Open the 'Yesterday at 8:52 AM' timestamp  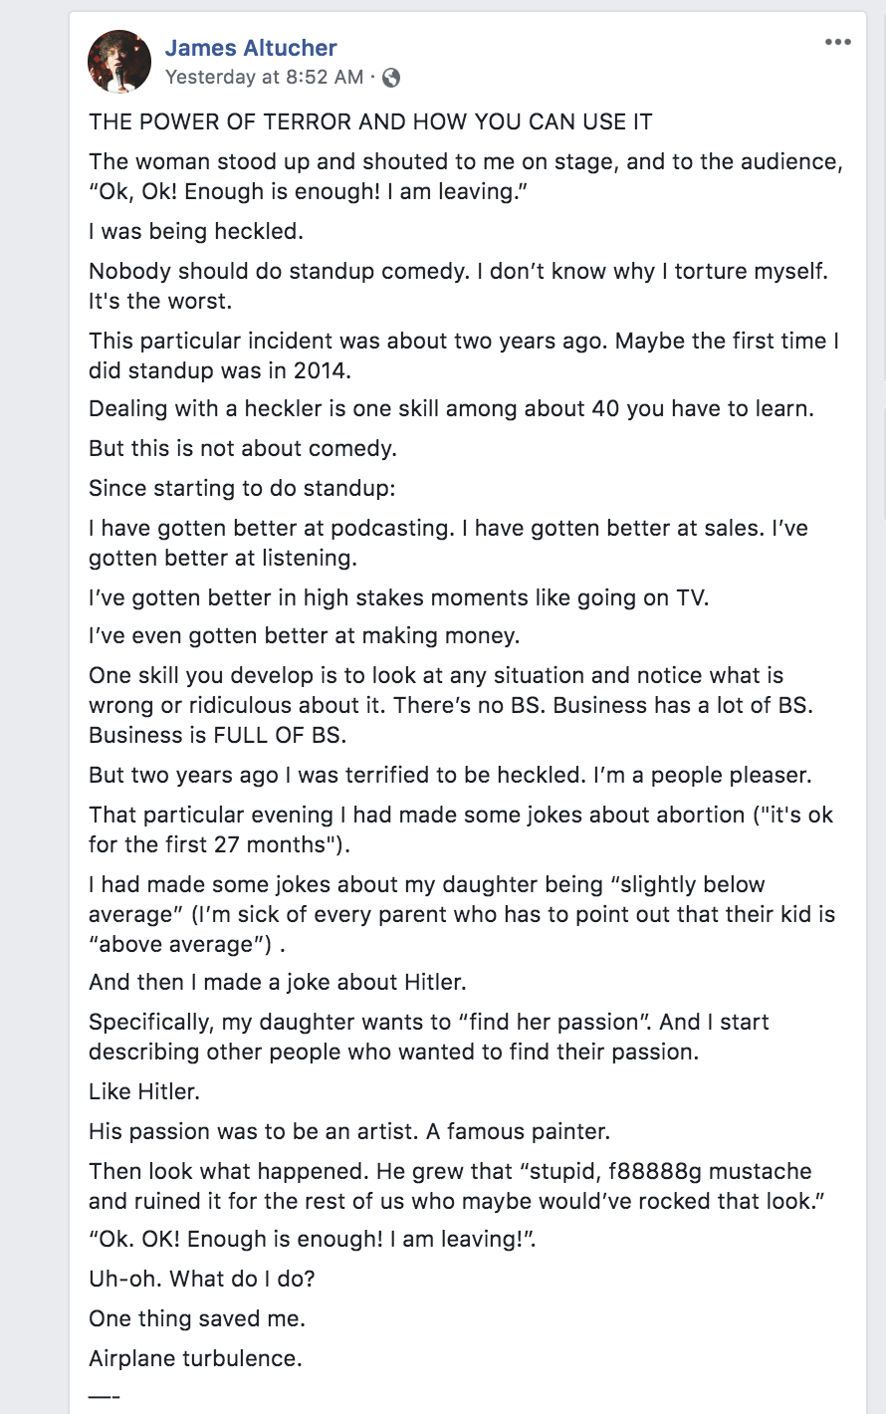point(264,78)
